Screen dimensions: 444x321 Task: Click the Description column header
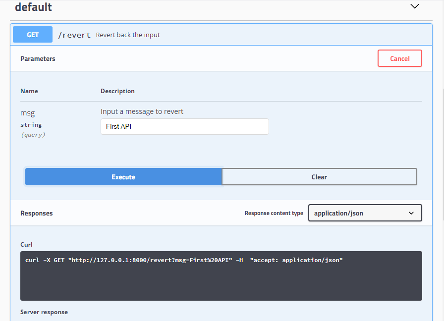(117, 91)
